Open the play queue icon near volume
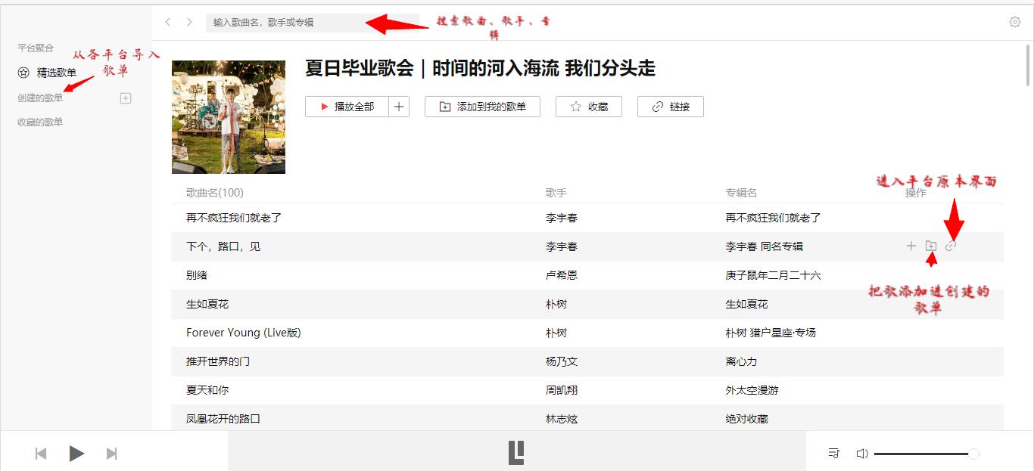This screenshot has width=1034, height=471. coord(833,453)
